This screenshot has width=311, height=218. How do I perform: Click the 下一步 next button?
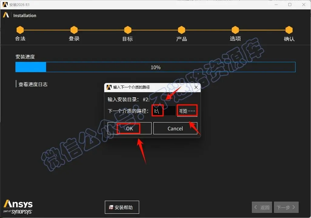tap(286, 207)
